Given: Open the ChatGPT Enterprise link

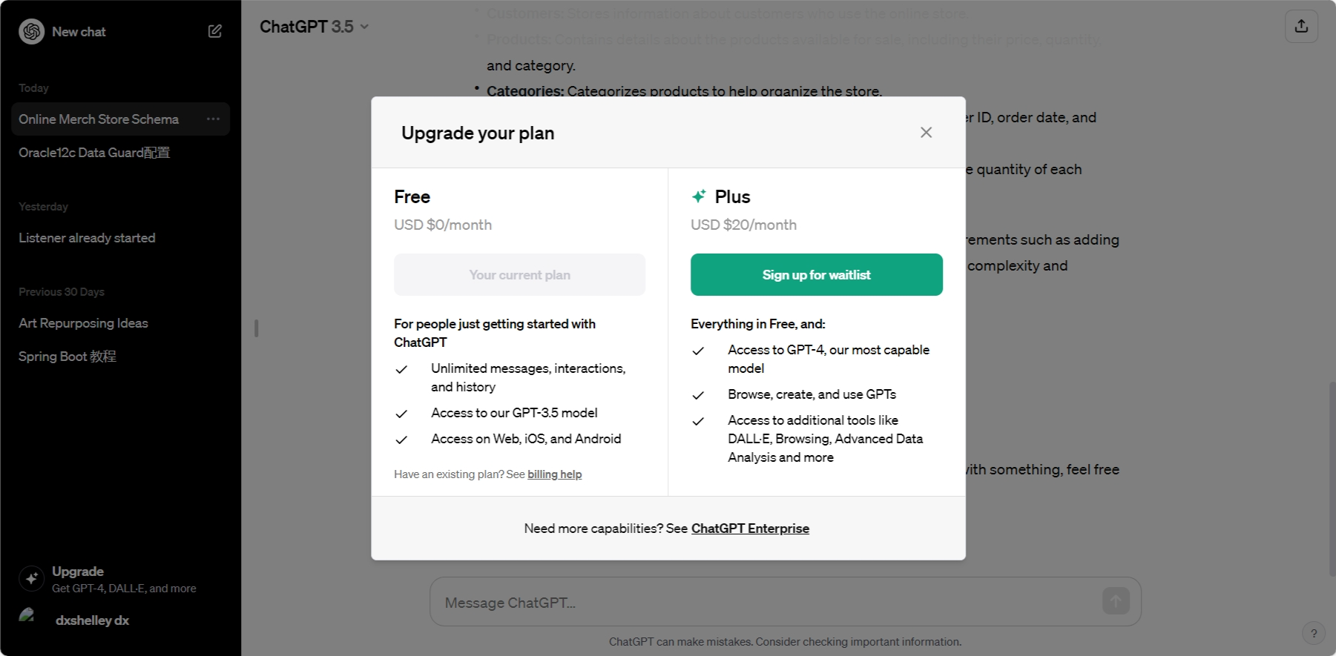Looking at the screenshot, I should [750, 528].
